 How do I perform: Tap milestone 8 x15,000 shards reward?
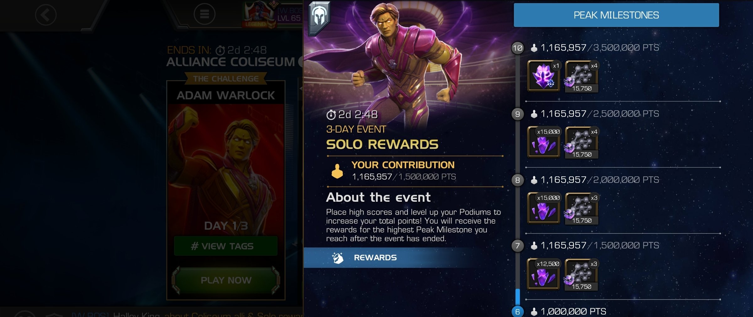(544, 208)
